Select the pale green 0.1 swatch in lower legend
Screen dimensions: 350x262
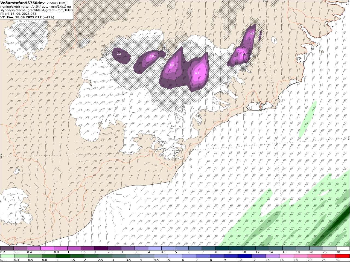pyautogui.click(x=7, y=256)
